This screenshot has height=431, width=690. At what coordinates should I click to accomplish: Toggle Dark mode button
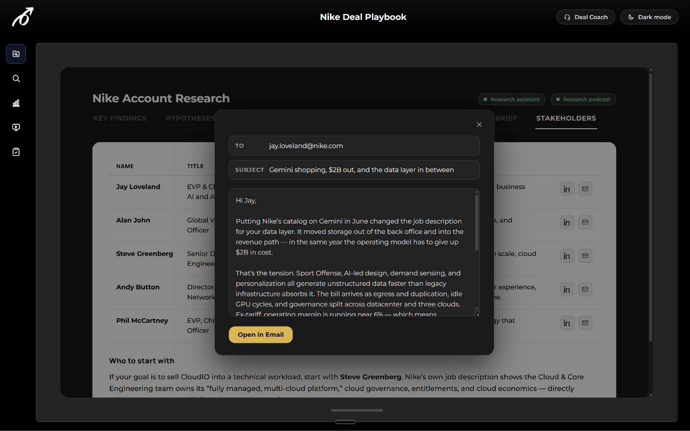(649, 17)
